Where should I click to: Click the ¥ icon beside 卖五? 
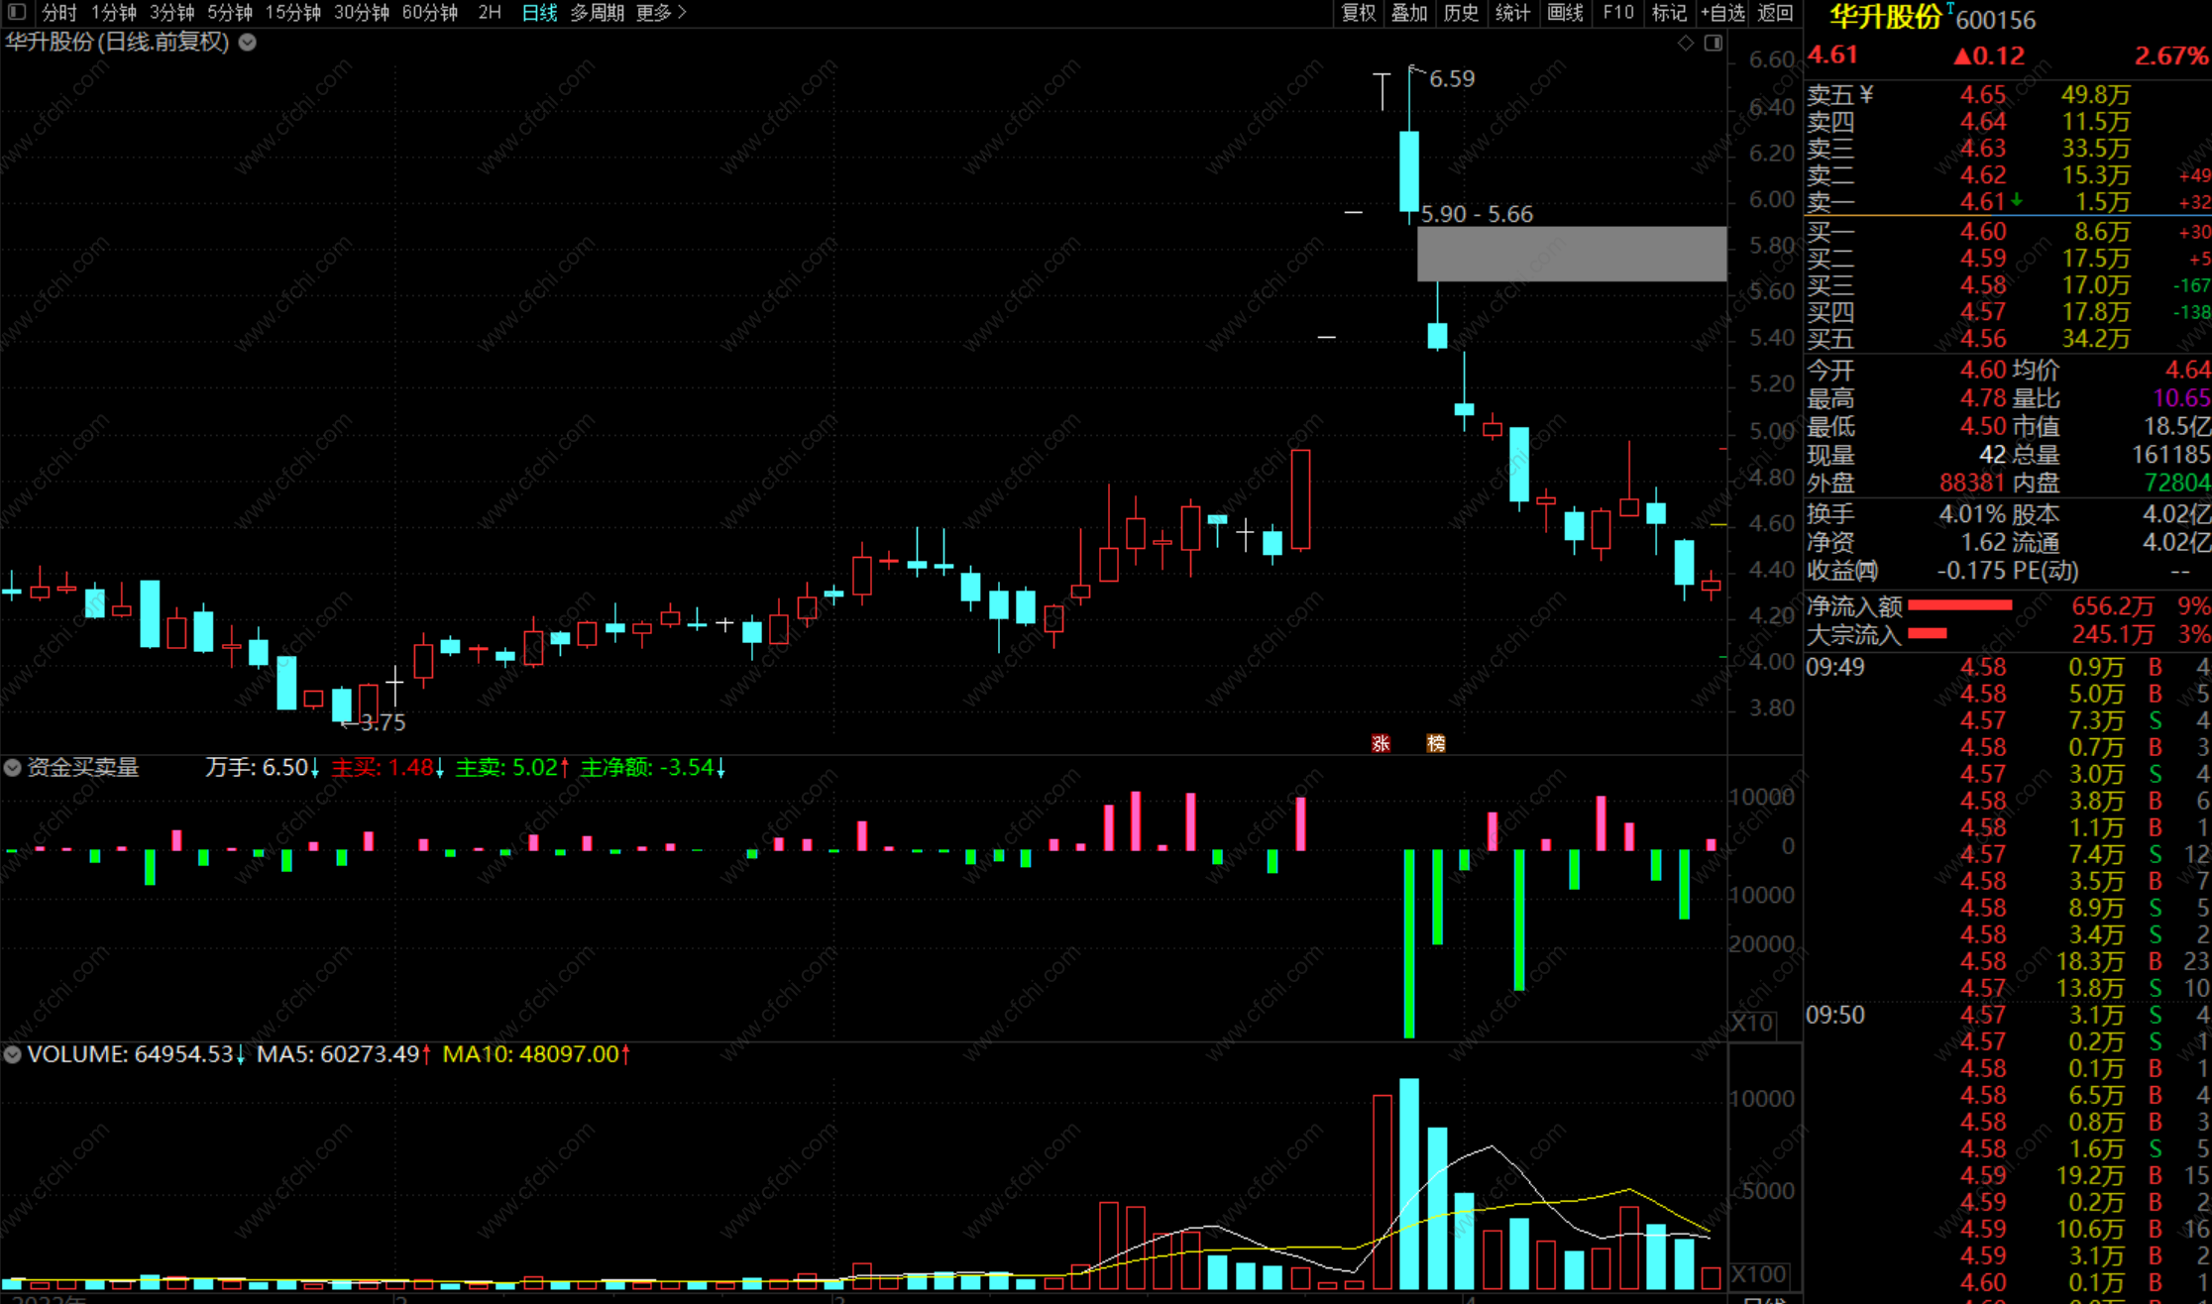pyautogui.click(x=1867, y=94)
